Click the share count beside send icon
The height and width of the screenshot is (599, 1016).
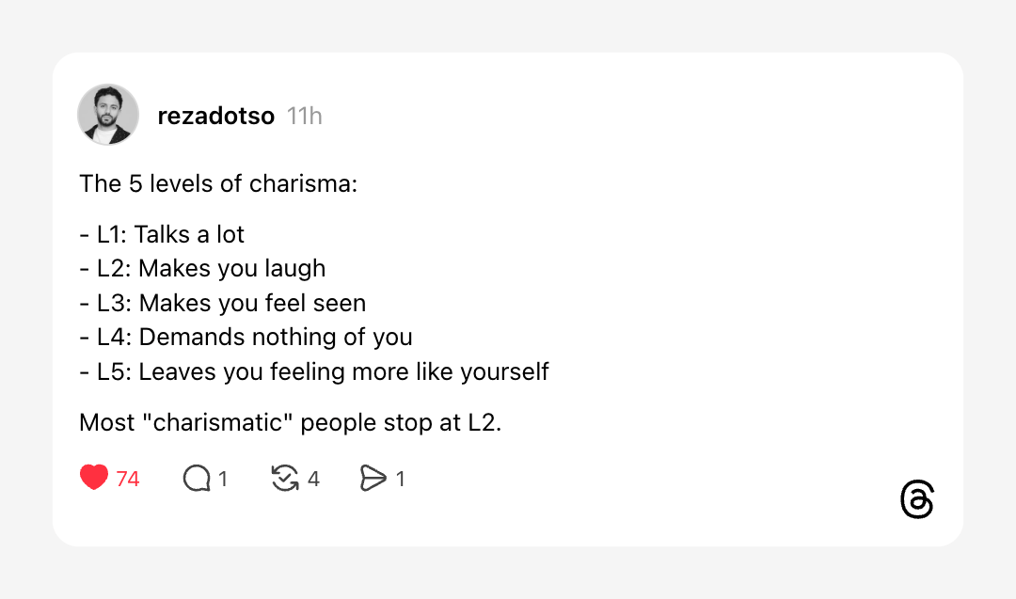point(400,480)
